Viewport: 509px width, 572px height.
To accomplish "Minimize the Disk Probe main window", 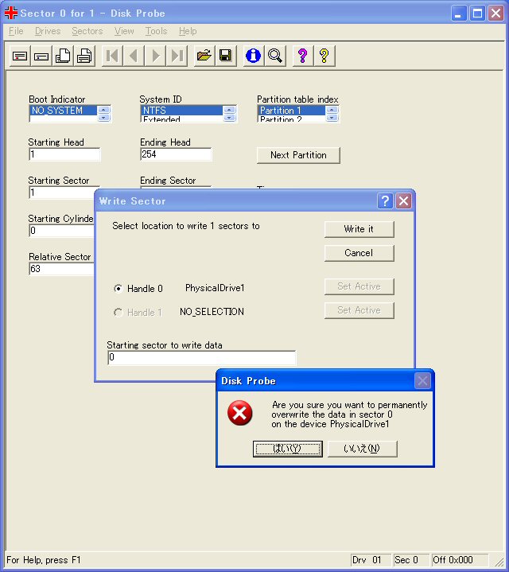I will 459,14.
